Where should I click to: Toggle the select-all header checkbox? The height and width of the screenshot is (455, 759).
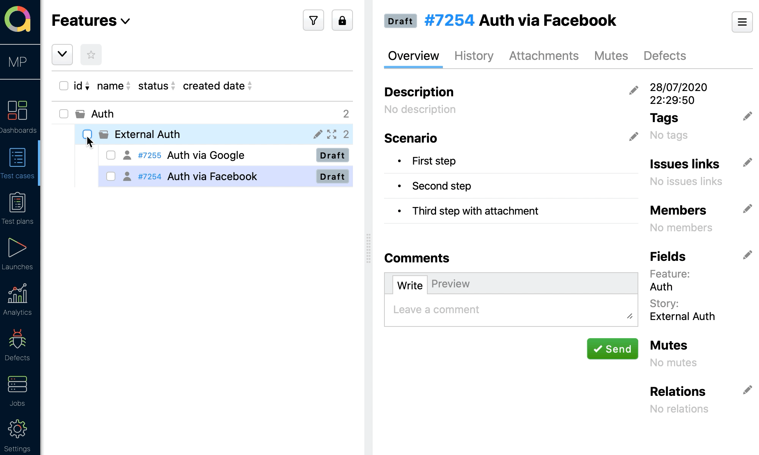pyautogui.click(x=64, y=86)
